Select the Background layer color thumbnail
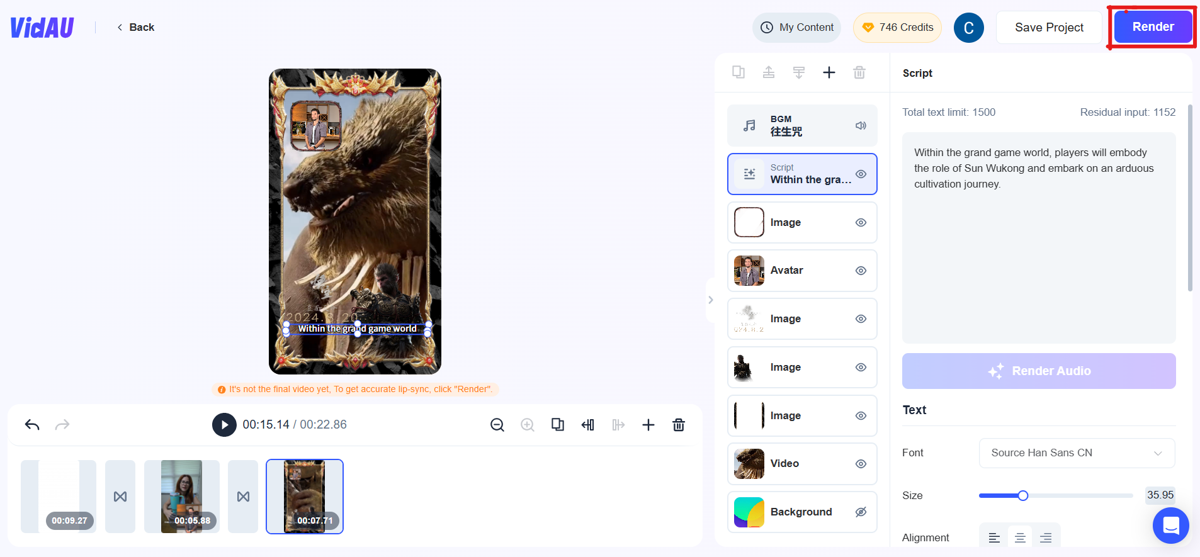The image size is (1200, 557). [749, 512]
